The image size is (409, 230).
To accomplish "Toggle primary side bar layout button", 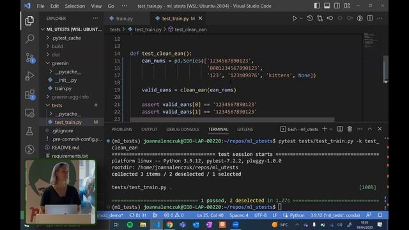I will coord(317,6).
